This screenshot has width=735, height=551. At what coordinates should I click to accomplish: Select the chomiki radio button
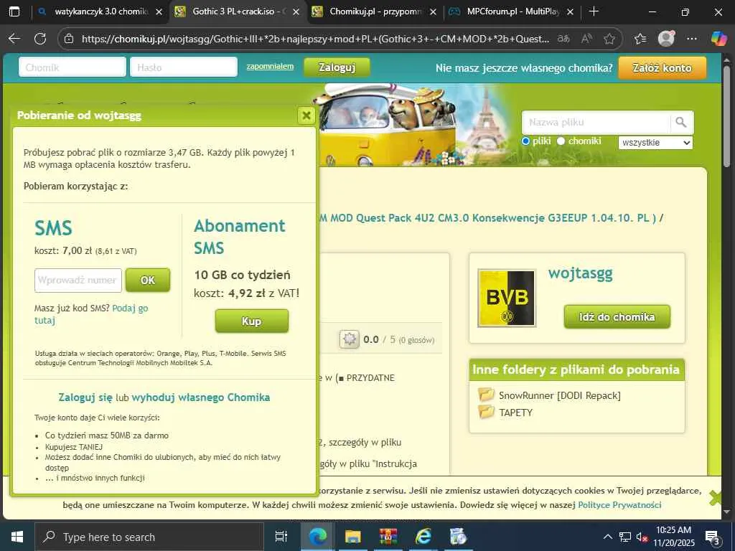coord(561,141)
